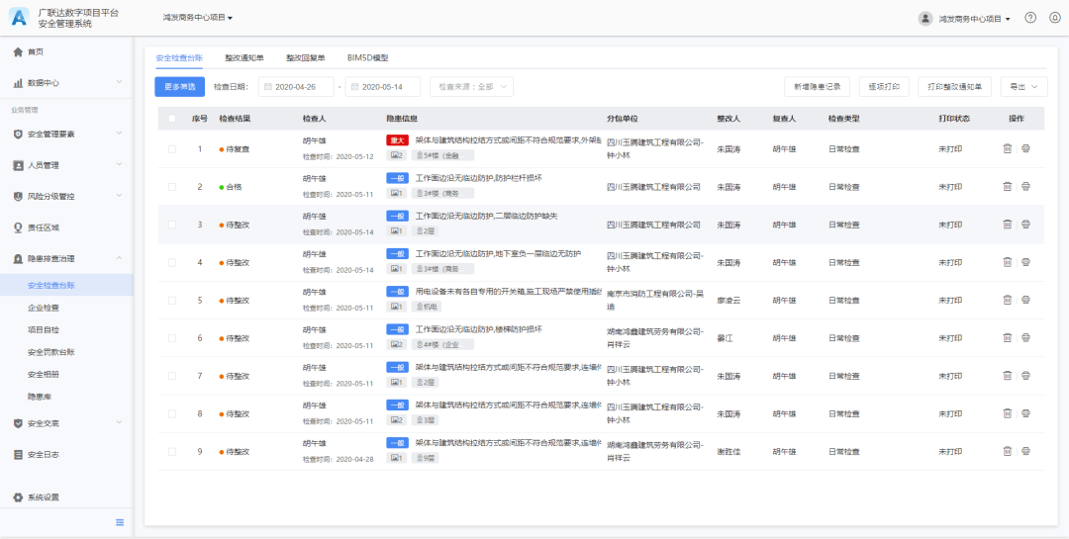
Task: Check the checkbox for row 3
Action: click(172, 225)
